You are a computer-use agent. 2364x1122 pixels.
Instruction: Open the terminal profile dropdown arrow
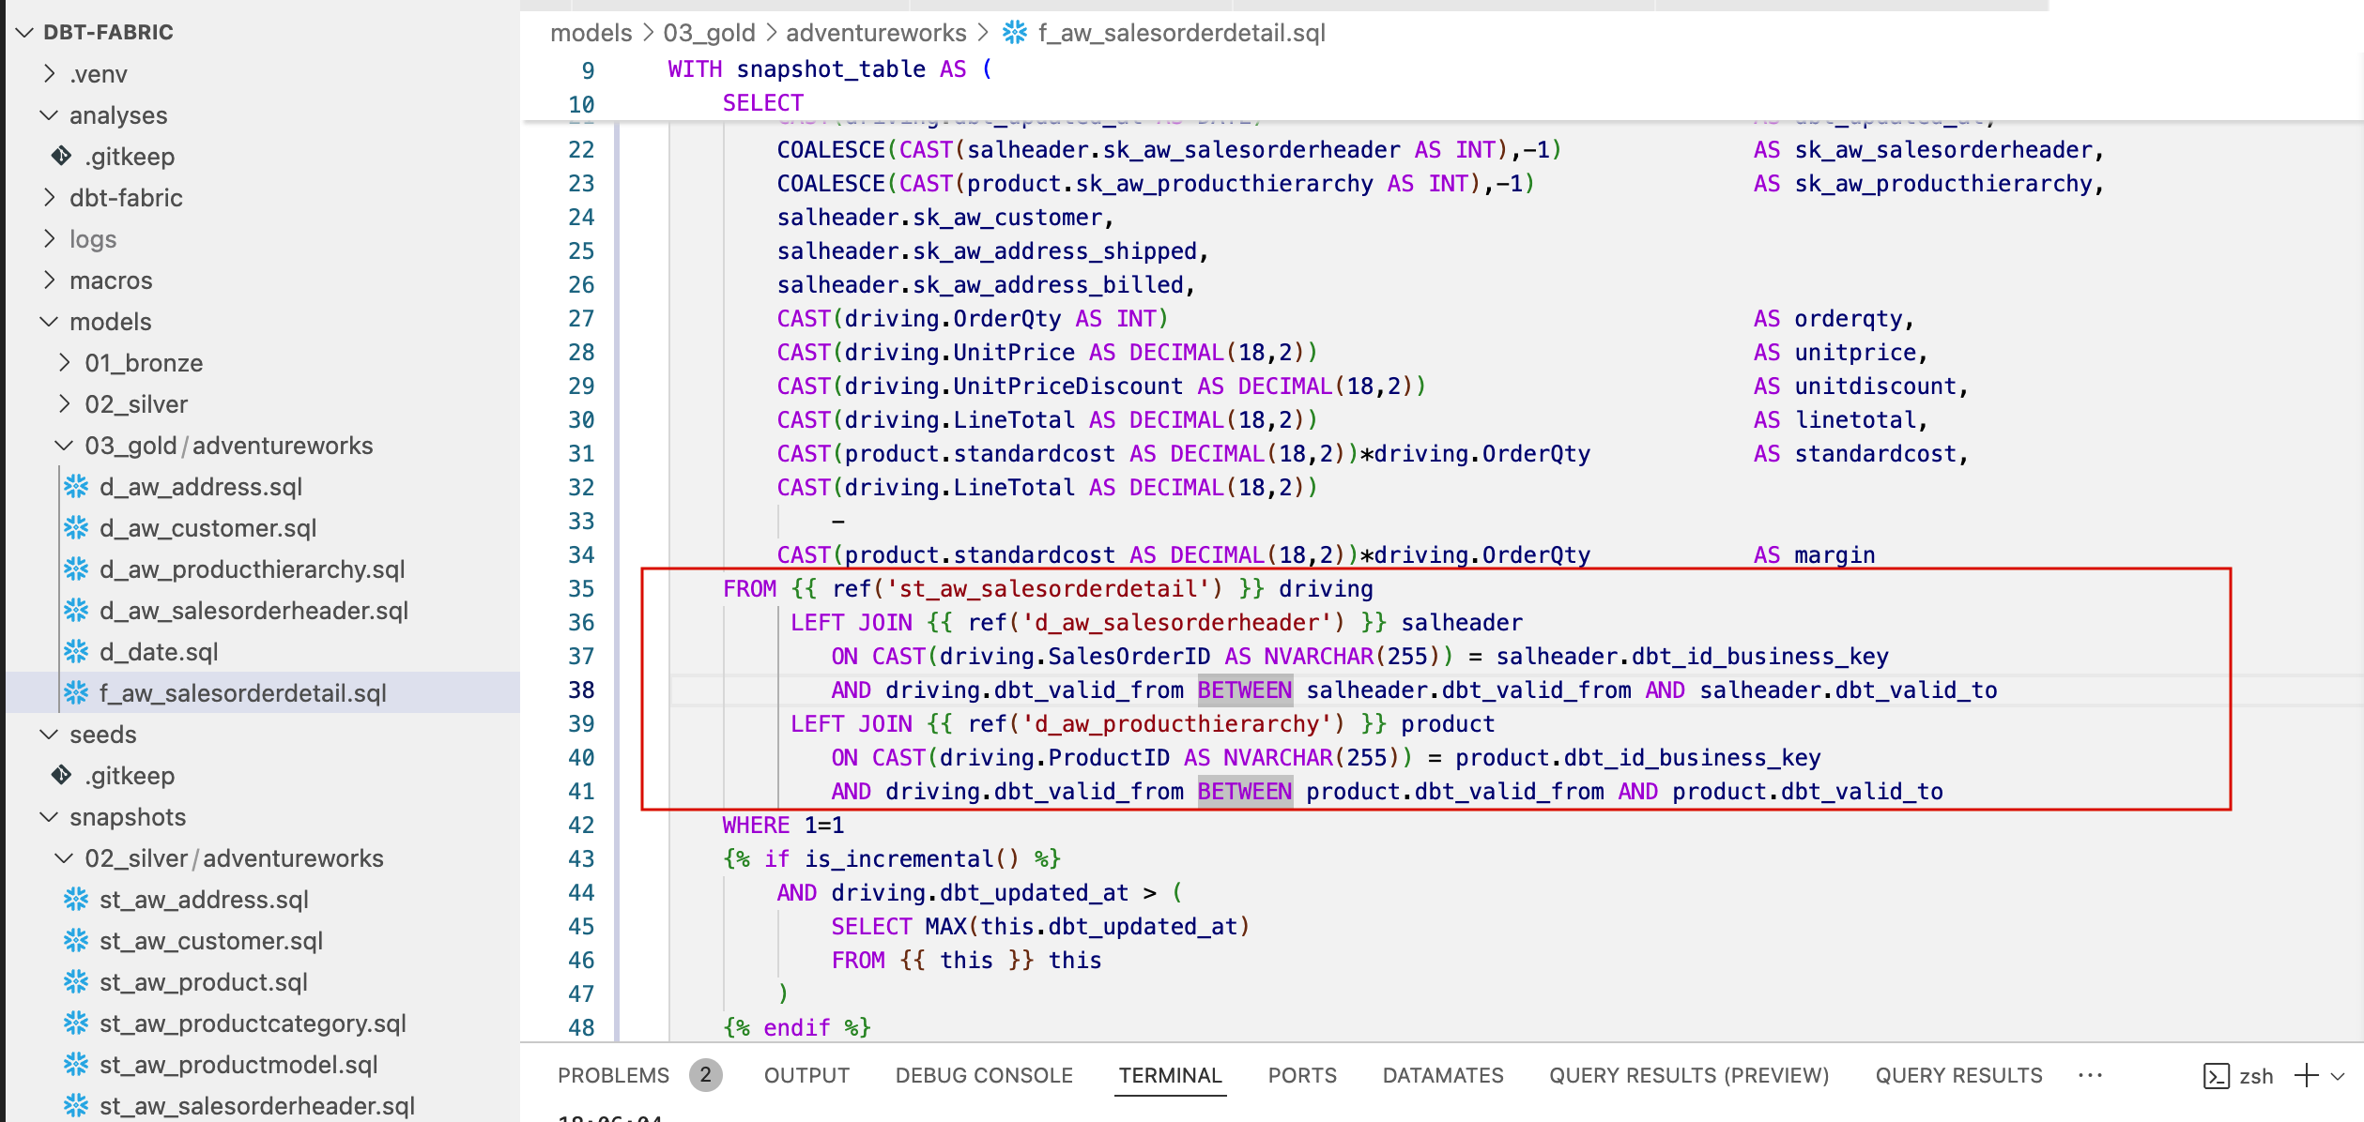coord(2338,1076)
